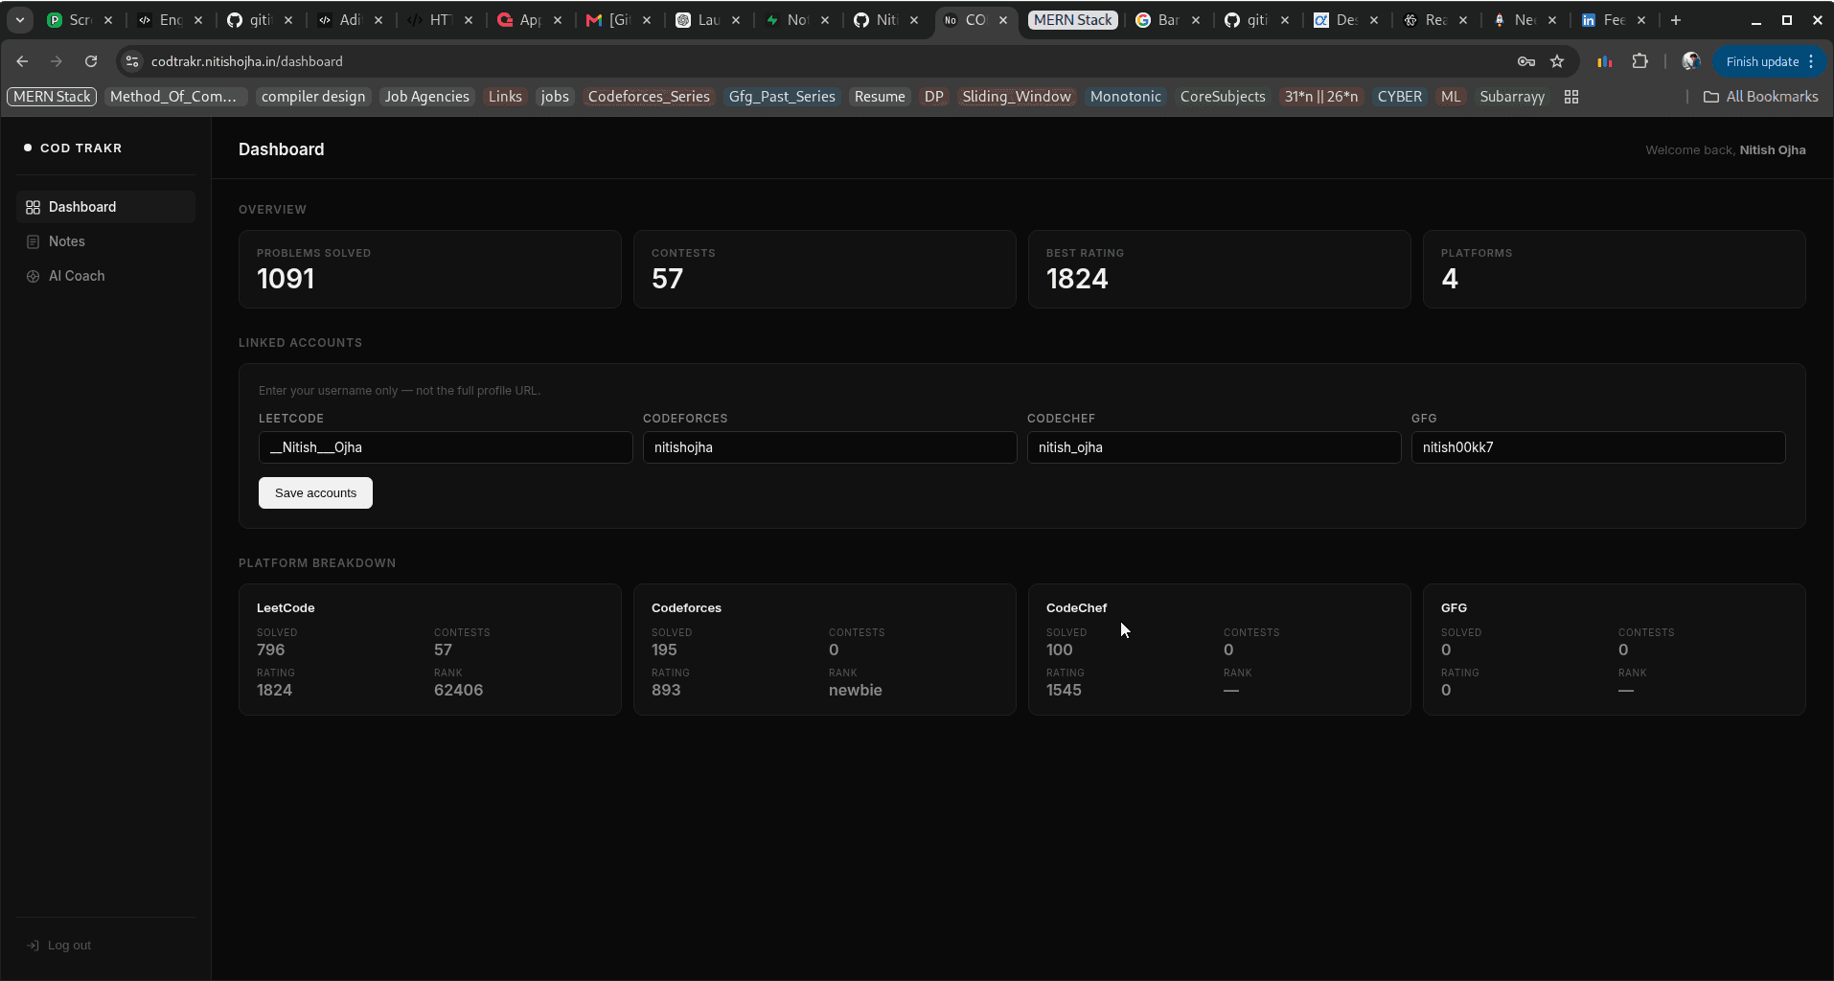The width and height of the screenshot is (1834, 981).
Task: Select the Problems Solved value 1091
Action: pos(286,279)
